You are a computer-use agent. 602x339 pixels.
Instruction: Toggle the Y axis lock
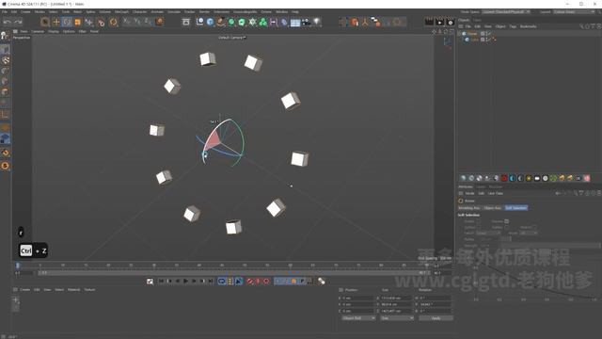coord(137,22)
